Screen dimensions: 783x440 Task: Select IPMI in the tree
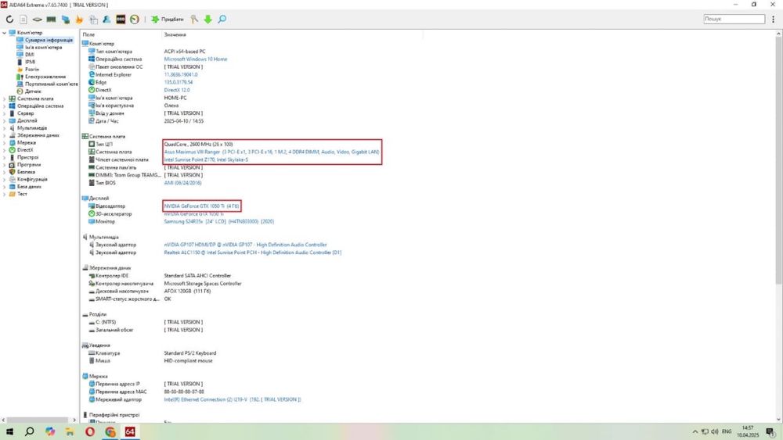30,62
